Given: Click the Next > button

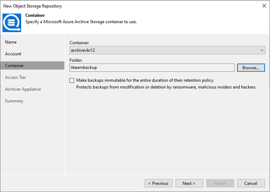Looking at the screenshot, I should 189,183.
